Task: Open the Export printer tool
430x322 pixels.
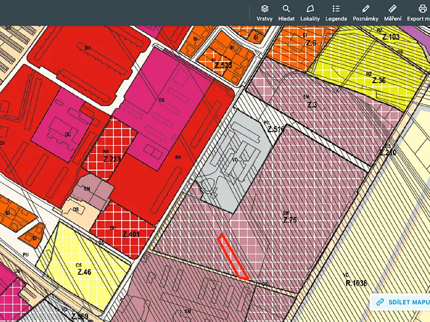Action: point(419,13)
